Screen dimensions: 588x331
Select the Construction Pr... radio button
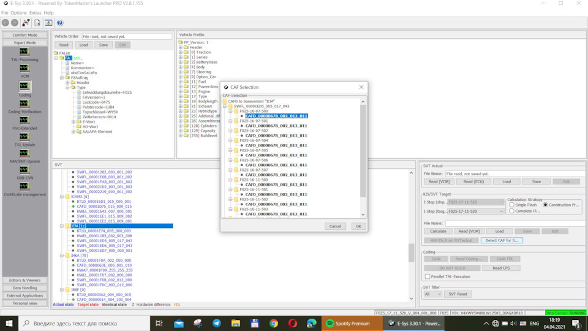tap(545, 205)
